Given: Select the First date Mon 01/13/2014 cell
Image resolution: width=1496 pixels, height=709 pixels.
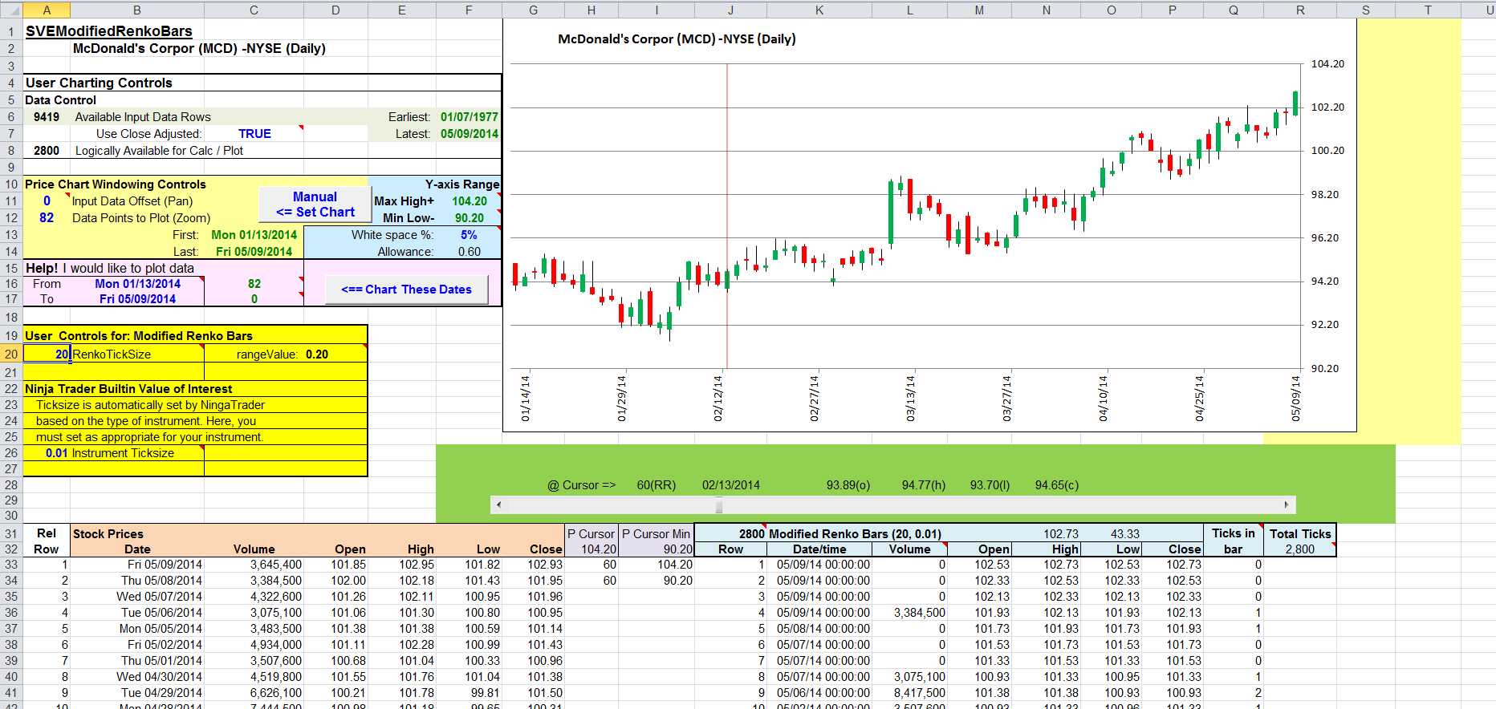Looking at the screenshot, I should [254, 235].
